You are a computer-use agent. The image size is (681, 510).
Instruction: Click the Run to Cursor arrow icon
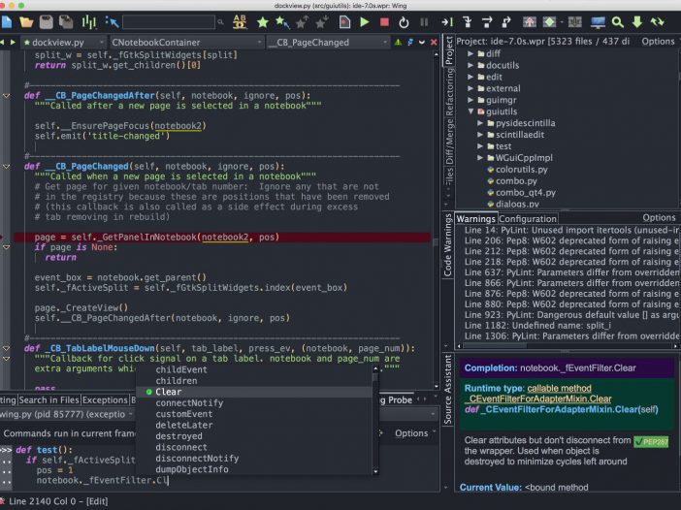coord(447,21)
